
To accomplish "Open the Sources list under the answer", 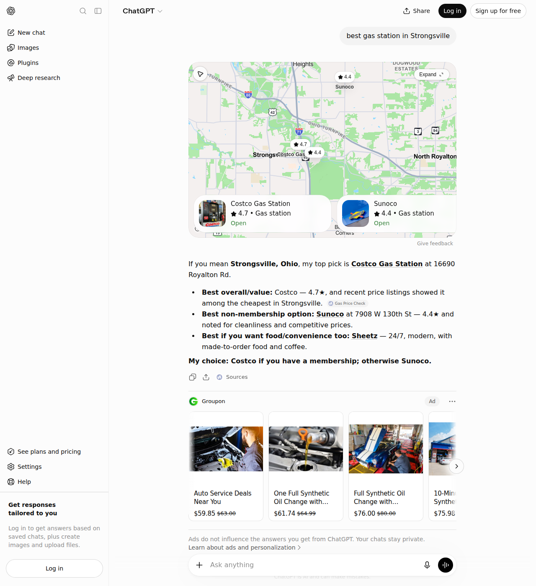I will pos(232,377).
